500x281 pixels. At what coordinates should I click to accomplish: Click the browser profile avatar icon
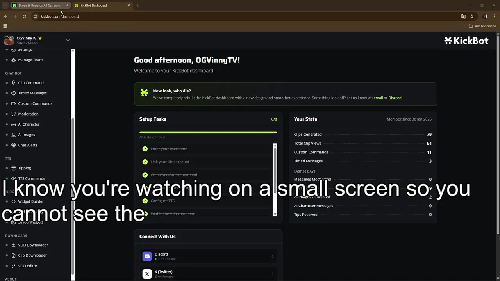pos(485,16)
